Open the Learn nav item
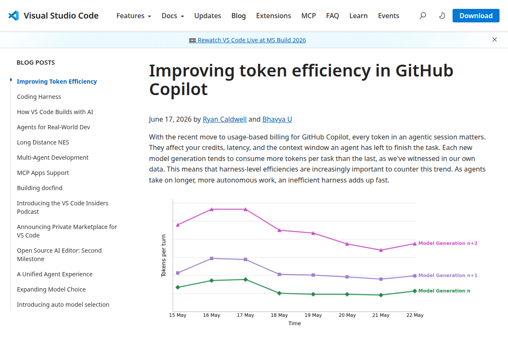This screenshot has width=508, height=338. [358, 16]
